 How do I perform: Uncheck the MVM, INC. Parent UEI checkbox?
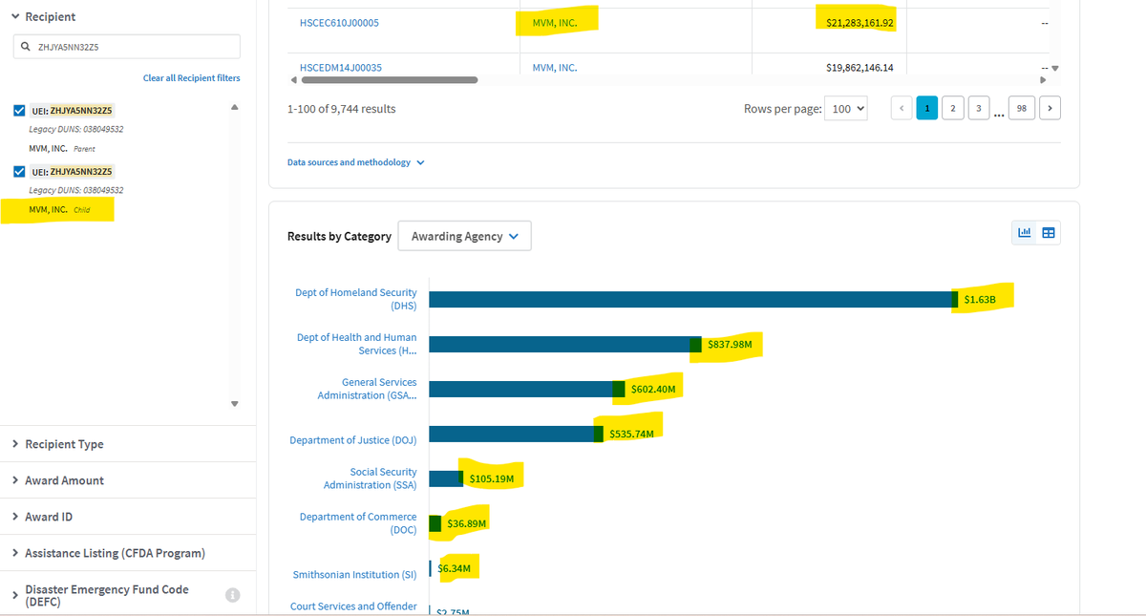coord(21,110)
